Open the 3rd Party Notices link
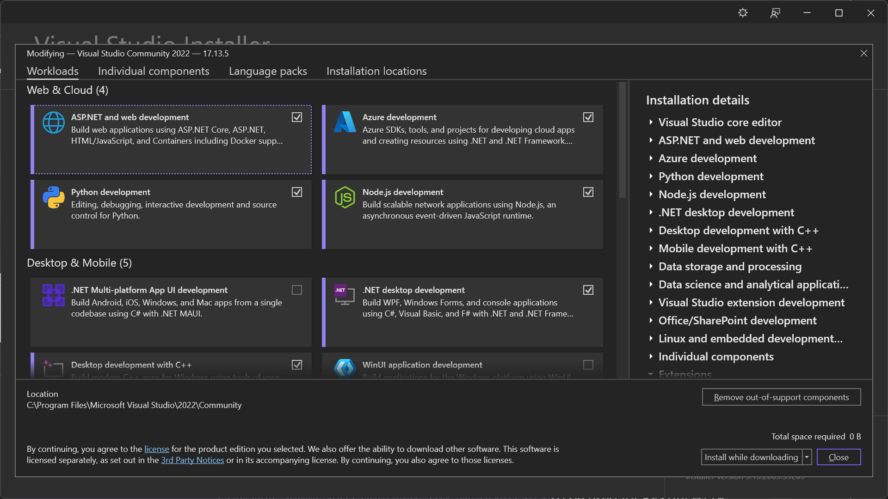This screenshot has height=499, width=888. pos(192,460)
